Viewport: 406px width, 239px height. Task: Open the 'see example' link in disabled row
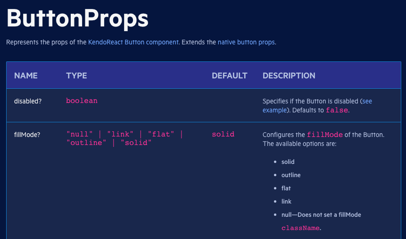point(317,106)
